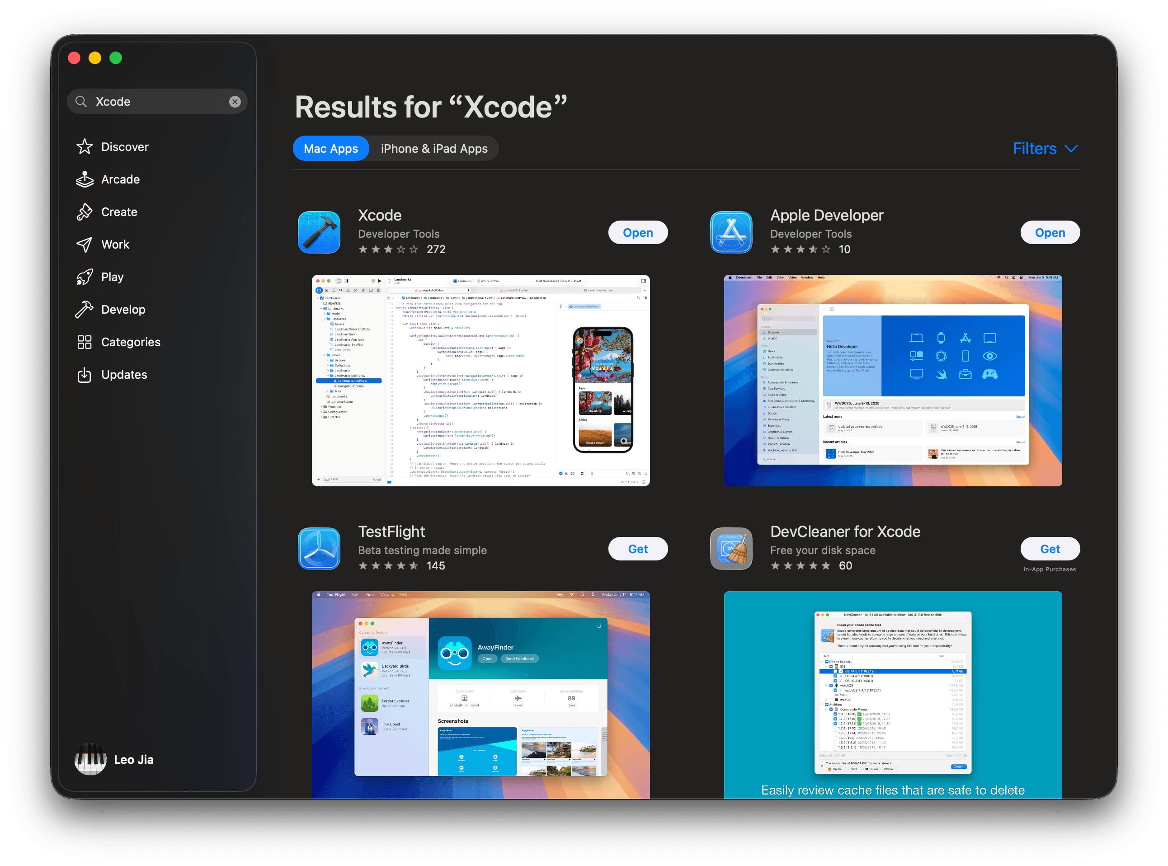Select the Work sidebar icon
This screenshot has height=866, width=1168.
(85, 244)
